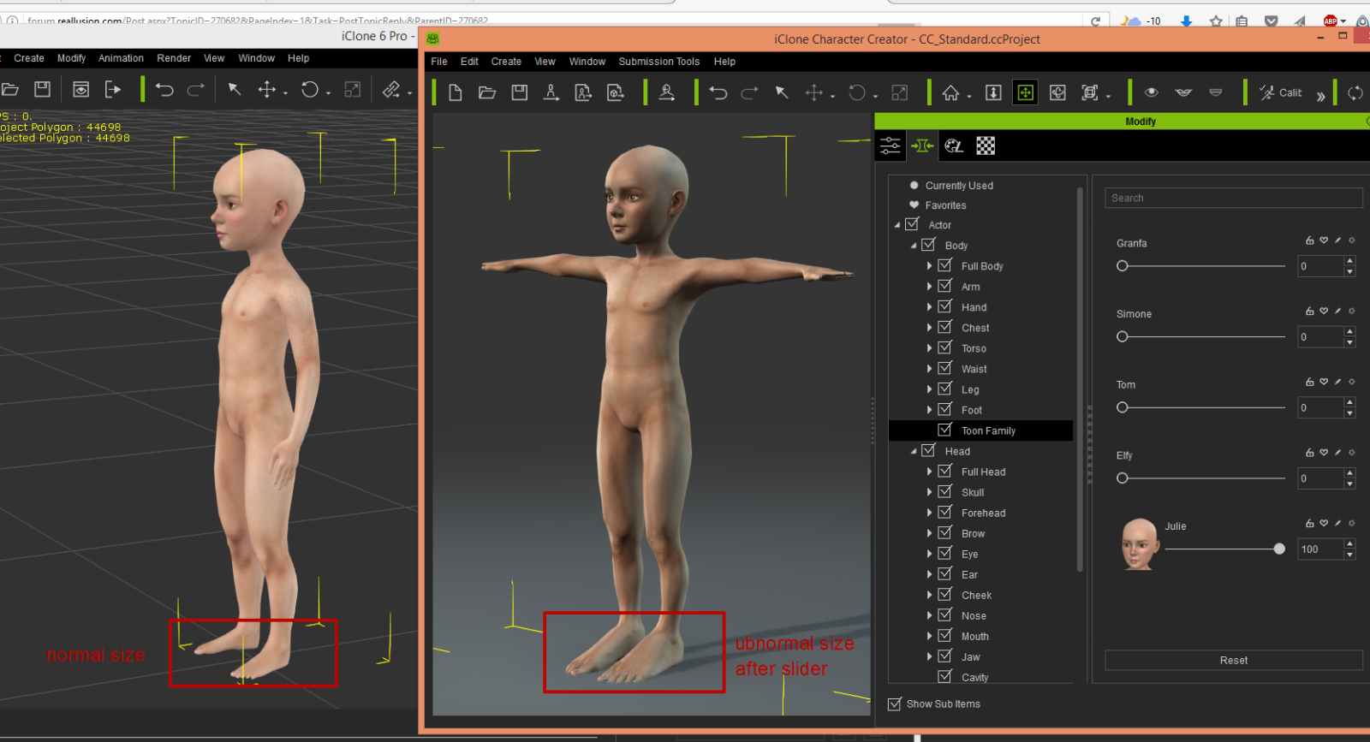This screenshot has height=742, width=1370.
Task: Toggle the Nose checkbox
Action: pos(945,614)
